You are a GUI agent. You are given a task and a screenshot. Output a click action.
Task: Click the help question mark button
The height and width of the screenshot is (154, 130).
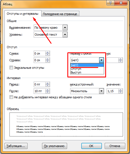[x=110, y=3]
